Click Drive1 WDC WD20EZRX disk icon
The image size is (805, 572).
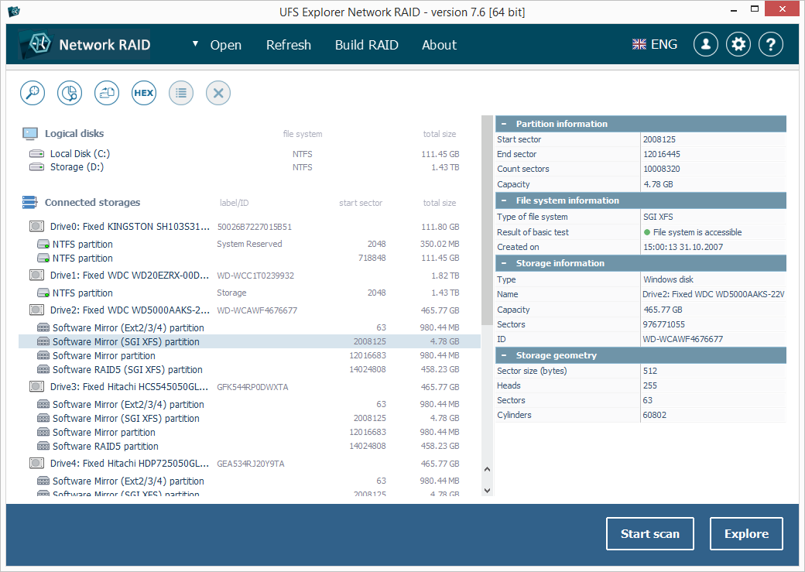pyautogui.click(x=36, y=276)
